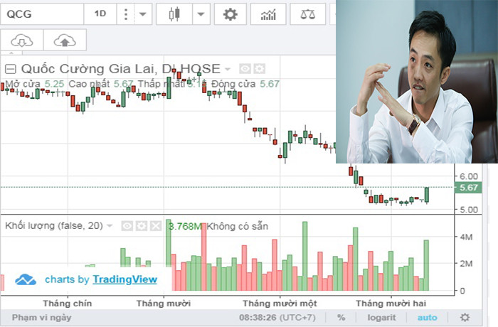This screenshot has width=498, height=327.
Task: Click the man's photo thumbnail
Action: (x=417, y=82)
